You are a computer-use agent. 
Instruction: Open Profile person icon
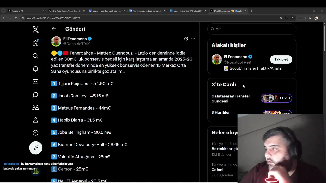pos(36,120)
